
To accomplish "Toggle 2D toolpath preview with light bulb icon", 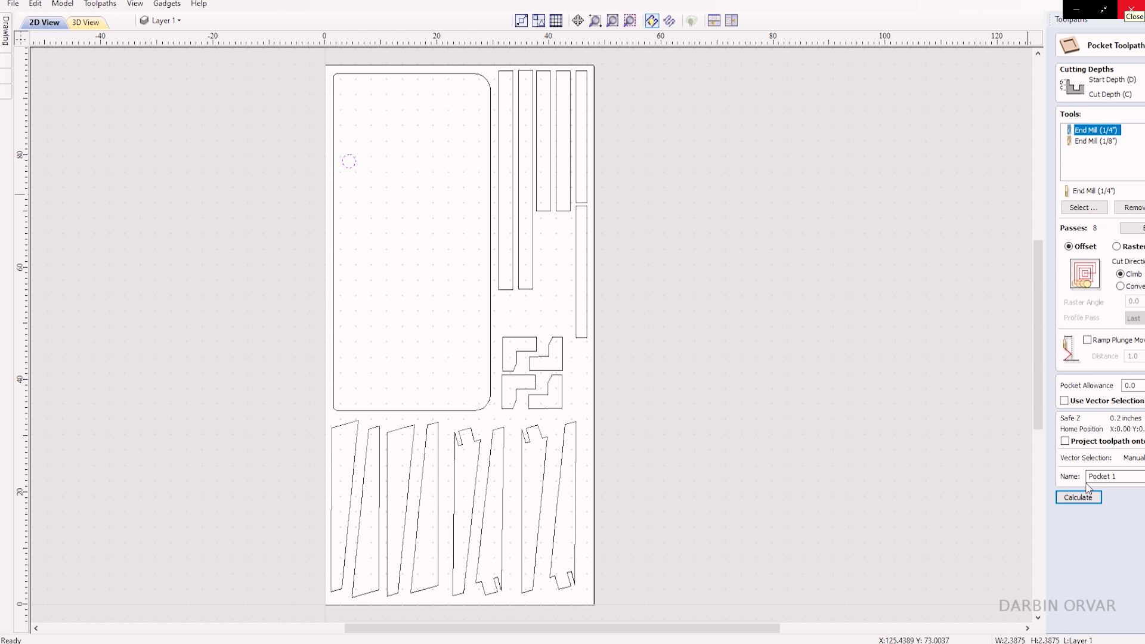I will tap(652, 21).
